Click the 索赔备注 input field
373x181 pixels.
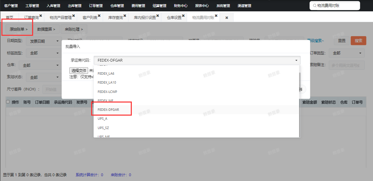[346, 65]
